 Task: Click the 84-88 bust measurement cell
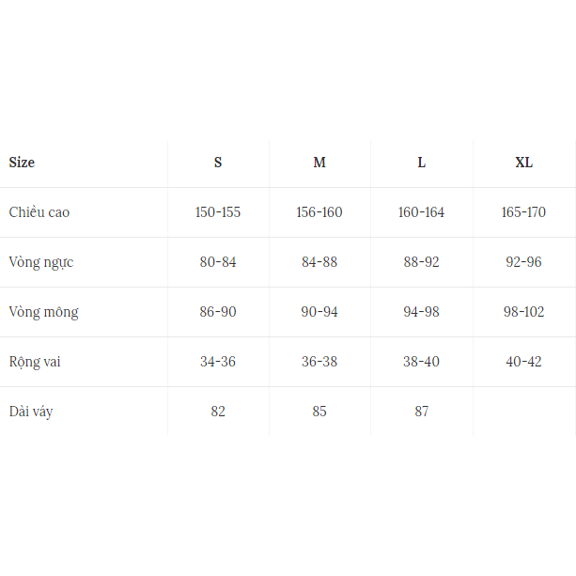[319, 262]
